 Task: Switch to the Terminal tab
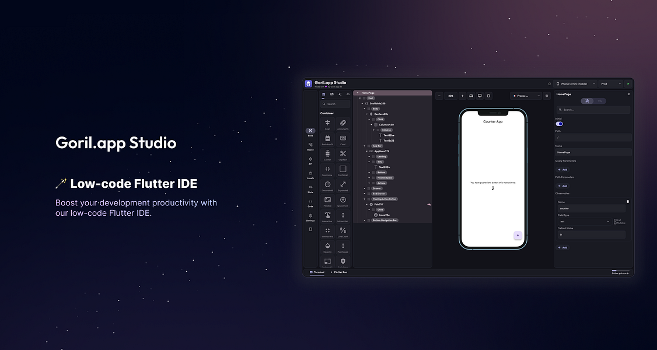(317, 272)
